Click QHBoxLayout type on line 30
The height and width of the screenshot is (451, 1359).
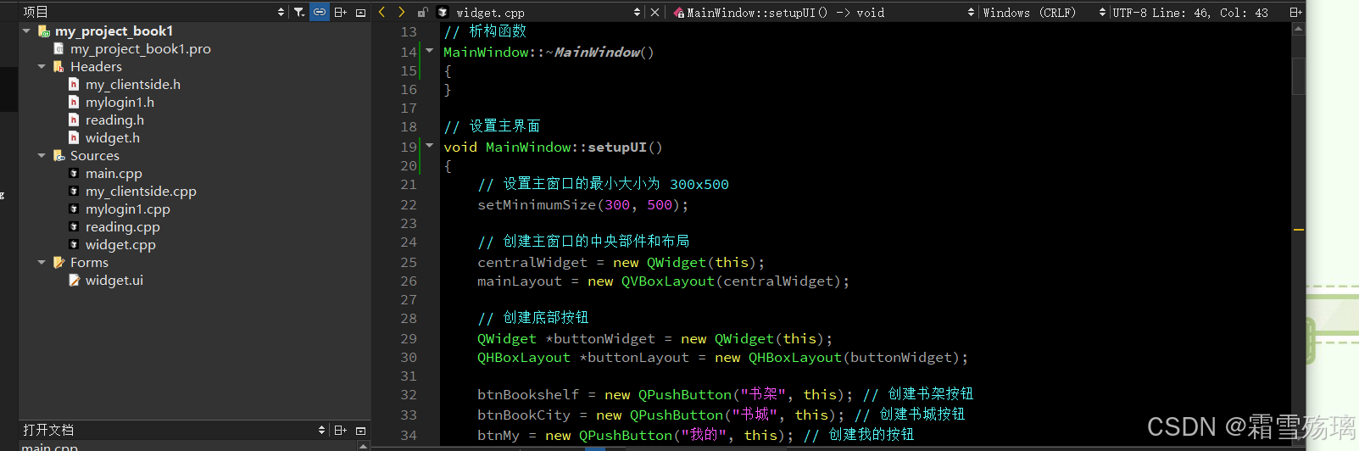(x=524, y=357)
